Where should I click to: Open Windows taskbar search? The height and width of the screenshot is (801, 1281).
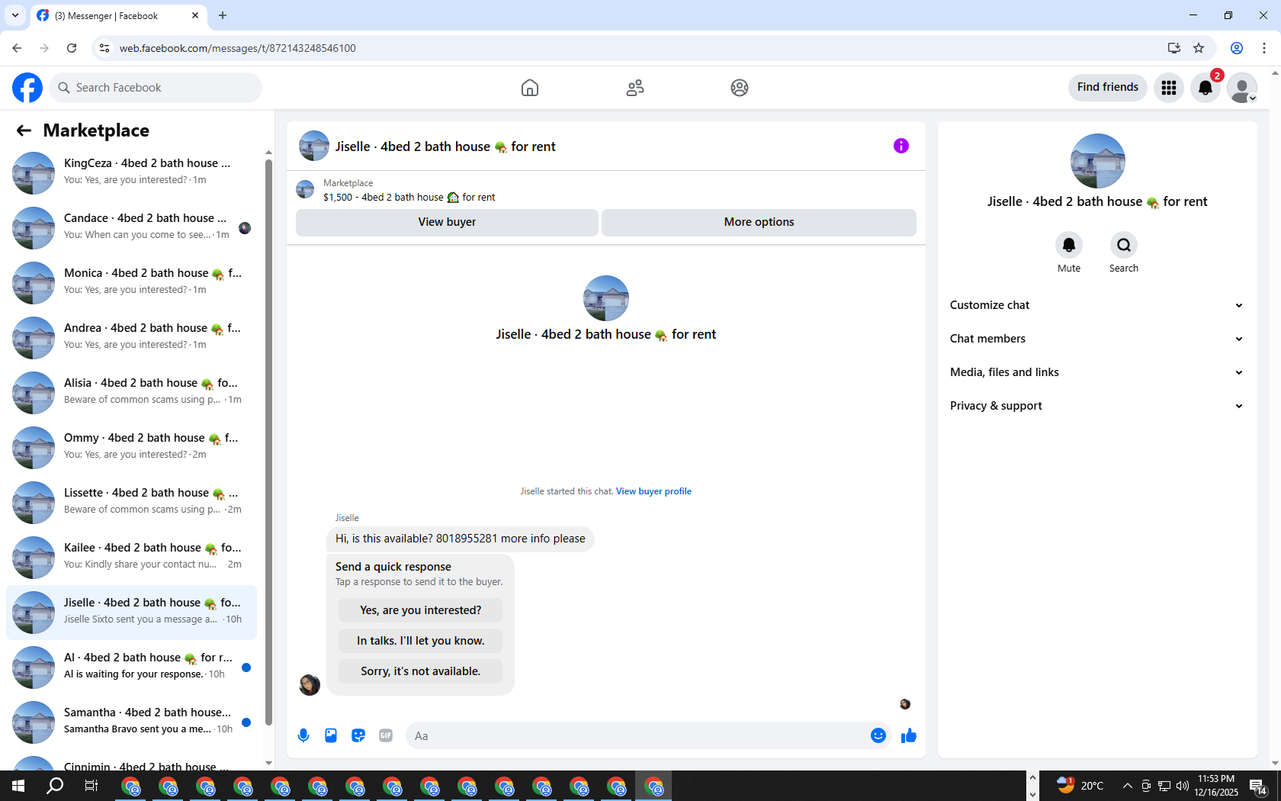(55, 786)
